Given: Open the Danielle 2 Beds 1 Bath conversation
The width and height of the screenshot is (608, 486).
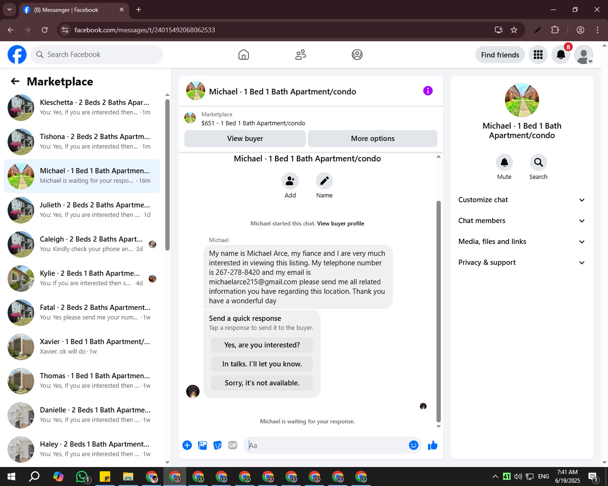Looking at the screenshot, I should point(82,415).
